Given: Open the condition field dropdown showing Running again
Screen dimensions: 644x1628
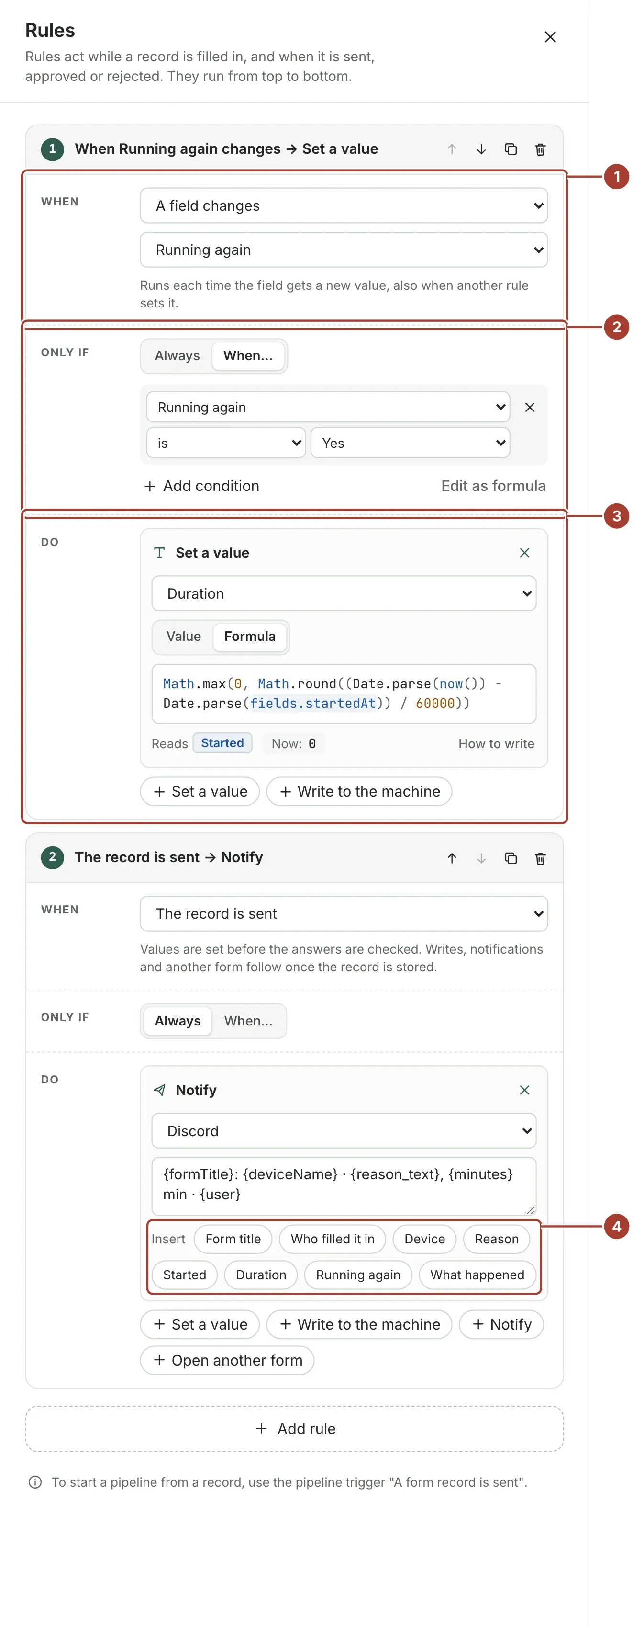Looking at the screenshot, I should [328, 407].
